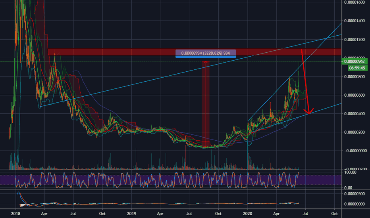
Task: Click the 0.00001200 price axis label
Action: pyautogui.click(x=355, y=39)
